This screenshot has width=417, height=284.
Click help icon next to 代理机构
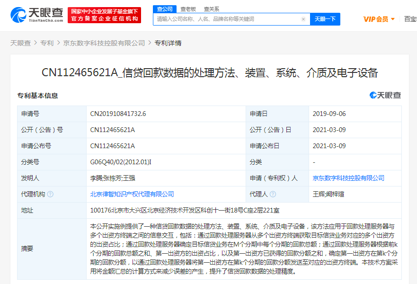coord(50,194)
